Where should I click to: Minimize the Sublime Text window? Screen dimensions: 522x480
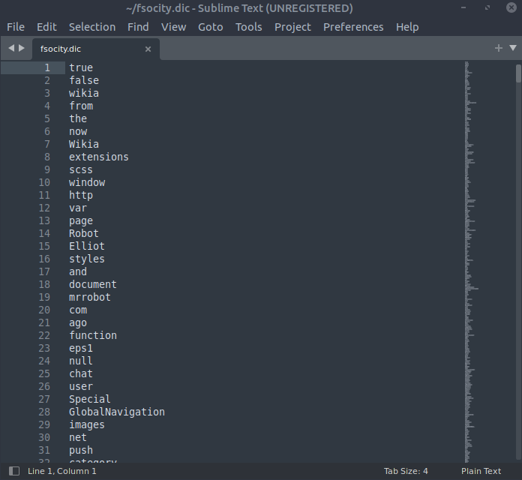(463, 7)
